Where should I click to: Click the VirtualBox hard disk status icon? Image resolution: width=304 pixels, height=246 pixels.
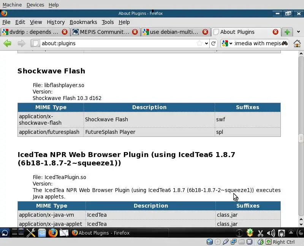pos(210,242)
